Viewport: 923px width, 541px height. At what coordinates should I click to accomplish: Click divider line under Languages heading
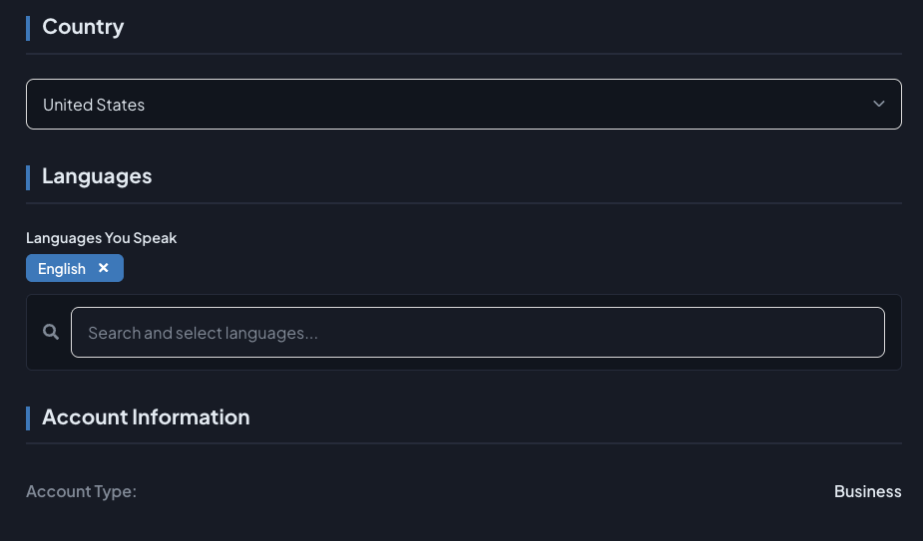(464, 203)
